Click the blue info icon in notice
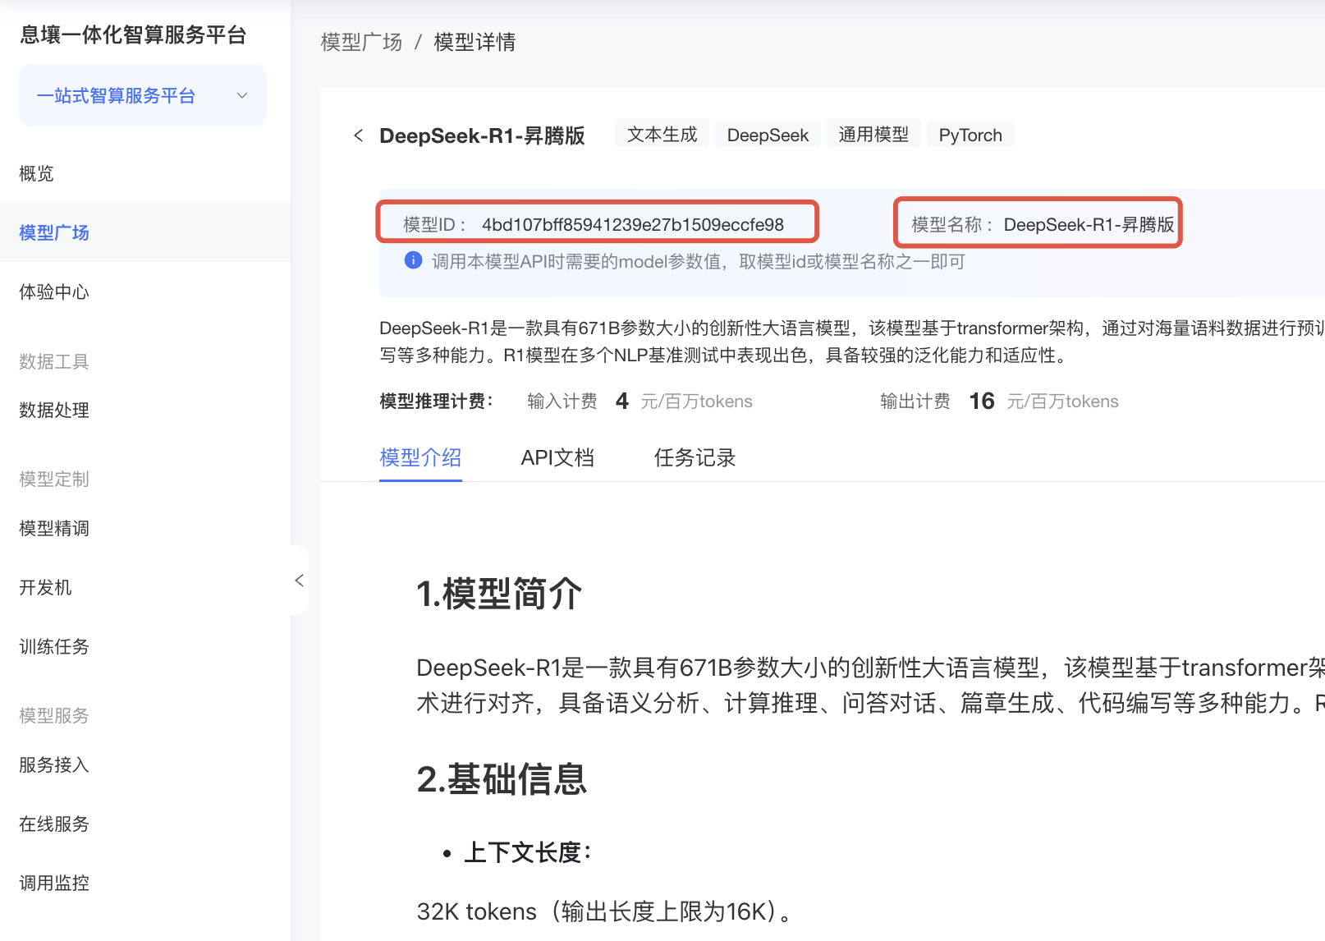The height and width of the screenshot is (941, 1325). 413,260
